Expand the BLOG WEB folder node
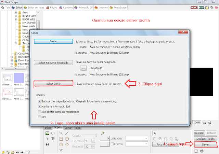Screen dimensions: 219x154 click(x=16, y=19)
